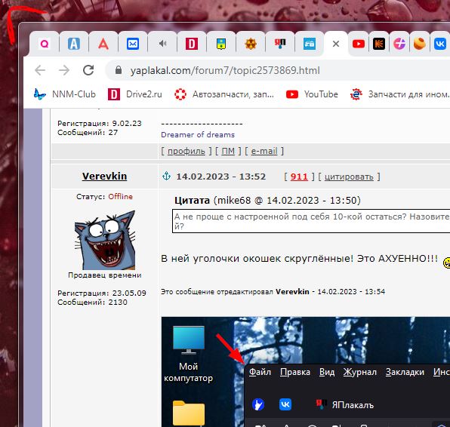Switch to the orange ball icon tab
Image resolution: width=450 pixels, height=427 pixels.
coord(420,44)
